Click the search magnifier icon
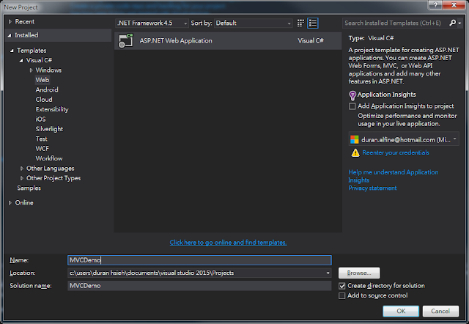 click(453, 23)
